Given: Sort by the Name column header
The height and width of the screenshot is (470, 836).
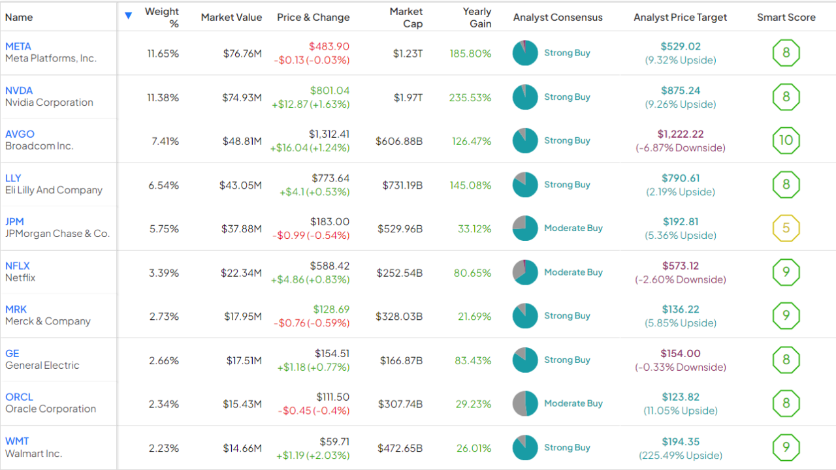Looking at the screenshot, I should (19, 17).
